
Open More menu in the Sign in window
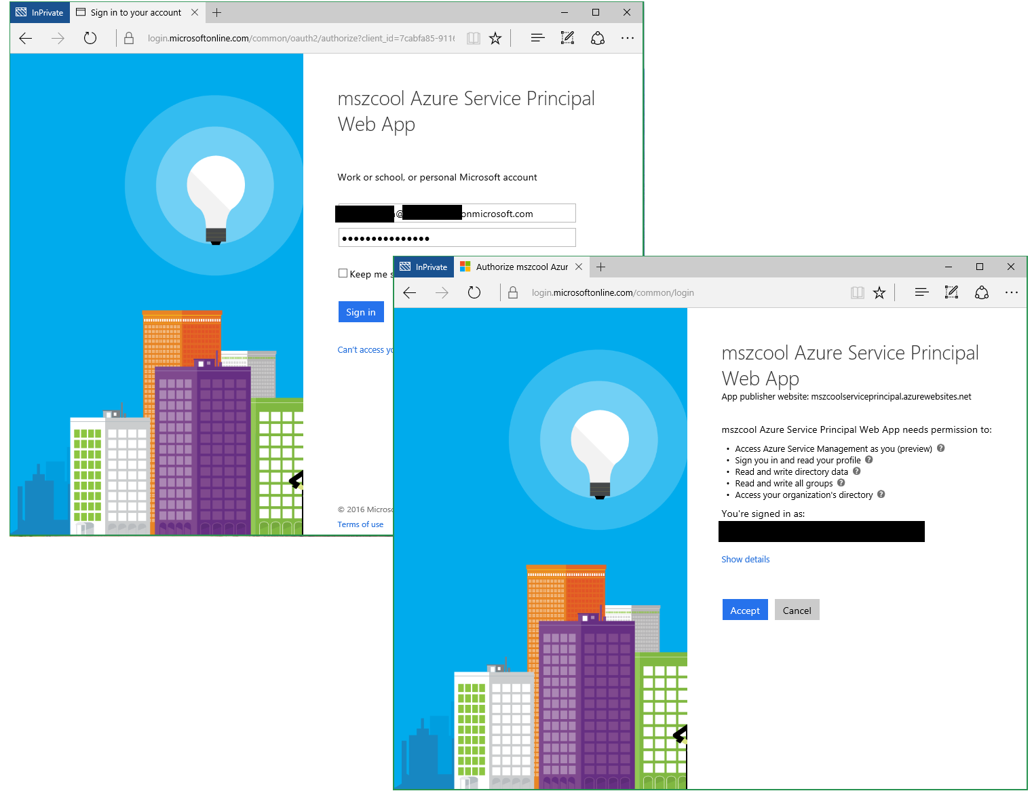[x=628, y=39]
